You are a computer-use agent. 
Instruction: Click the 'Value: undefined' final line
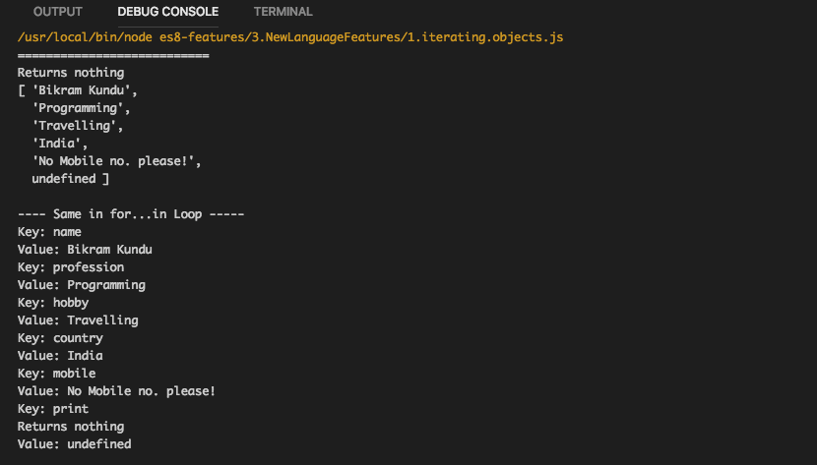coord(75,444)
